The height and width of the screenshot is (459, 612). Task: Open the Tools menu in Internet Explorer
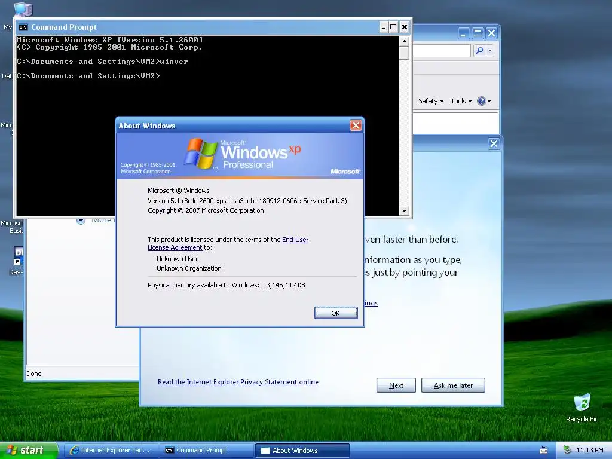(461, 101)
